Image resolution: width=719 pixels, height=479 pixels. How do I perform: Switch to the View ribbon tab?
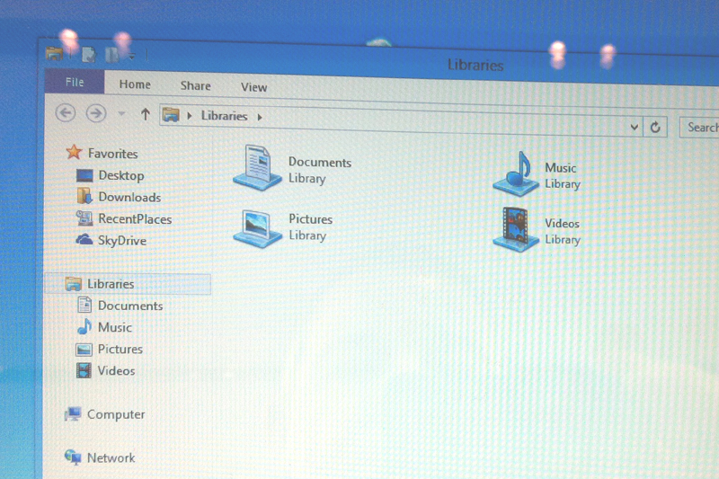253,87
